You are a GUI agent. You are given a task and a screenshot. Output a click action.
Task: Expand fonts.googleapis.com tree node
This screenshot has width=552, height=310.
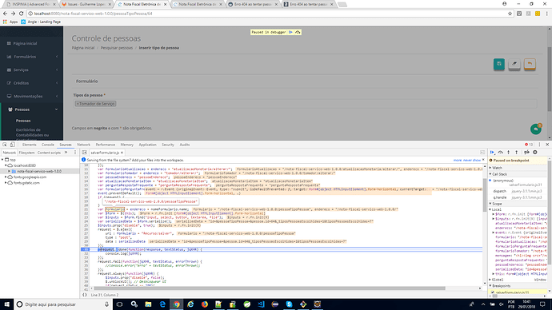click(6, 177)
